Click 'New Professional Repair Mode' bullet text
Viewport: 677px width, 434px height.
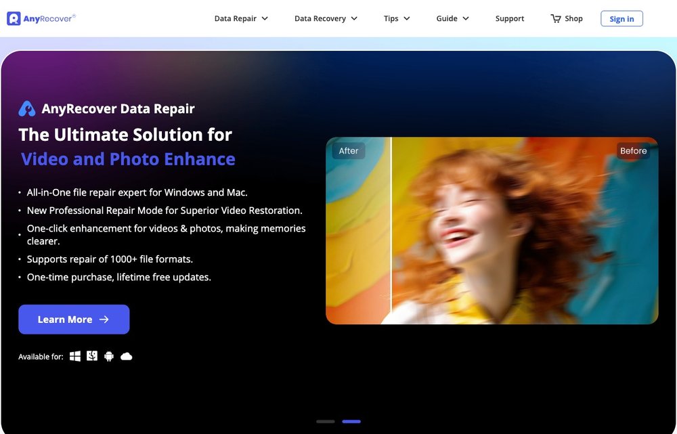(165, 211)
